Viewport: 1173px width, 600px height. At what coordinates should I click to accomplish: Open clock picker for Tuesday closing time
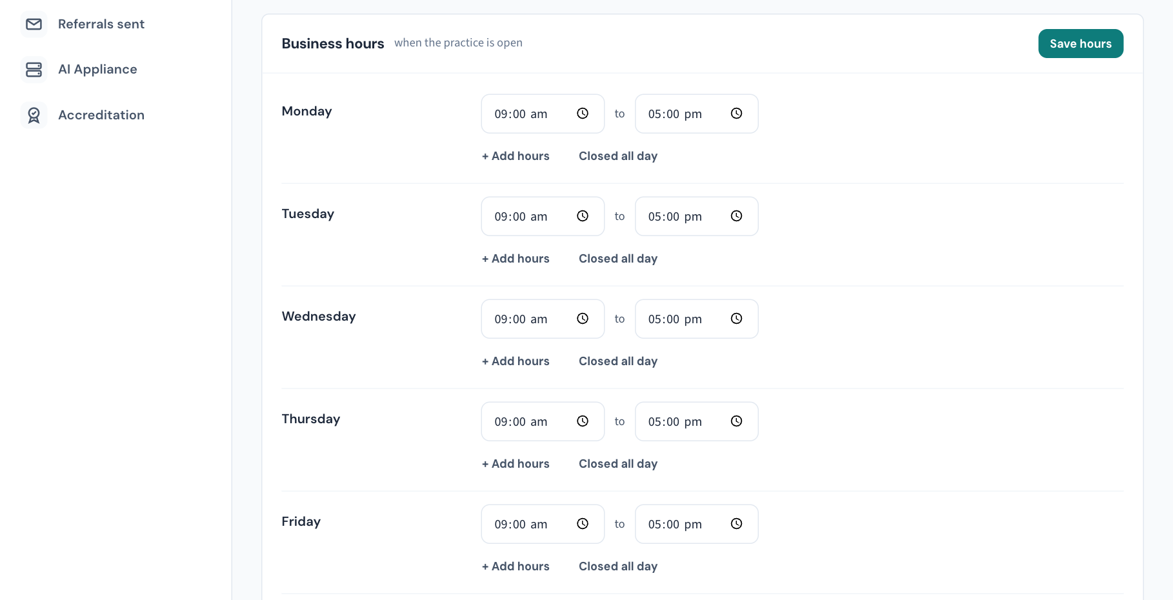[736, 216]
